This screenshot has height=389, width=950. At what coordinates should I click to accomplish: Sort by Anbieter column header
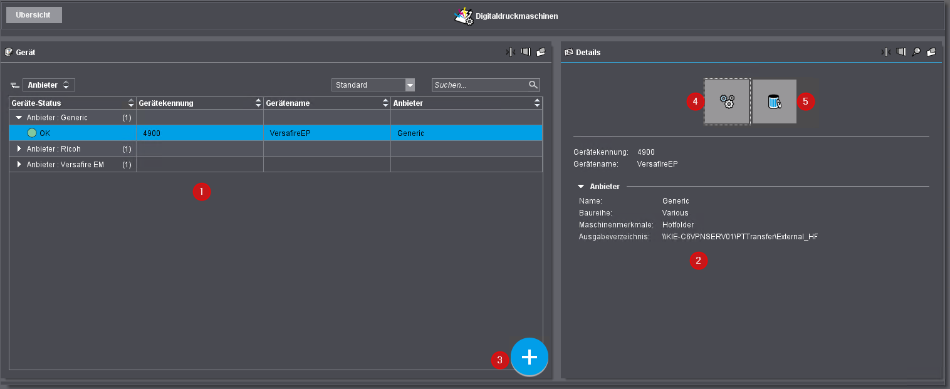[x=466, y=103]
